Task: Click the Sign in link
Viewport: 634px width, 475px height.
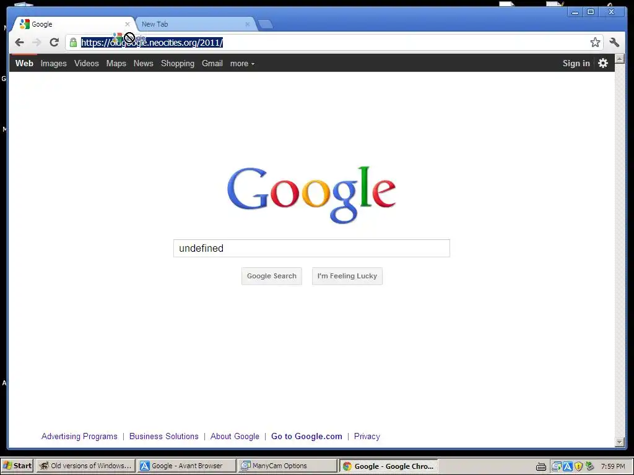Action: pos(576,64)
